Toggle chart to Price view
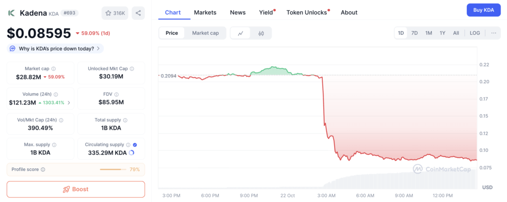The image size is (507, 202). 172,33
